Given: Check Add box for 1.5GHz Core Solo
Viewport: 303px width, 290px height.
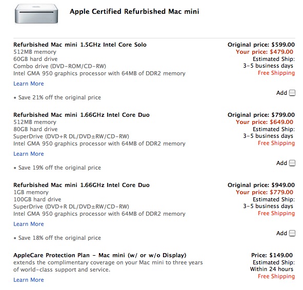Looking at the screenshot, I should (292, 93).
